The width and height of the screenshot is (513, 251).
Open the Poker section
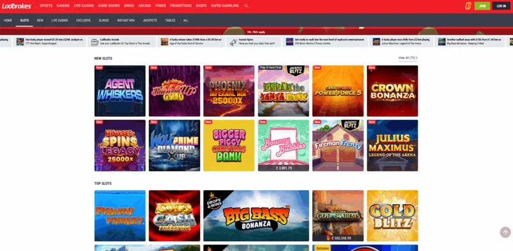tap(161, 6)
